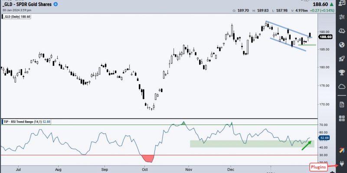Image resolution: width=347 pixels, height=173 pixels.
Task: Click the outlined cloud icon in sidebar
Action: (x=342, y=86)
